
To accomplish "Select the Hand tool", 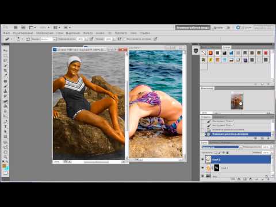I will [5, 152].
